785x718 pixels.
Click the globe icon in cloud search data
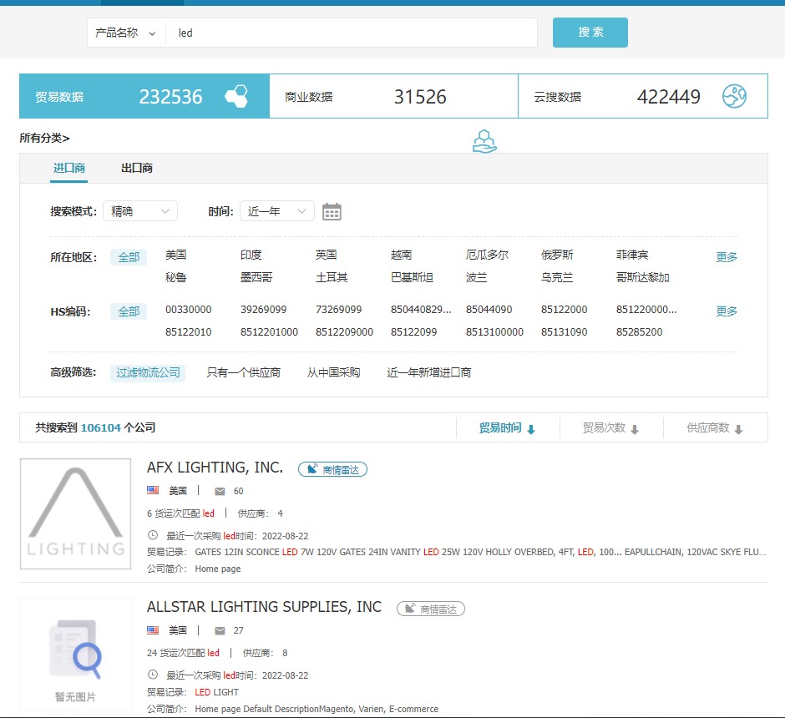point(734,96)
